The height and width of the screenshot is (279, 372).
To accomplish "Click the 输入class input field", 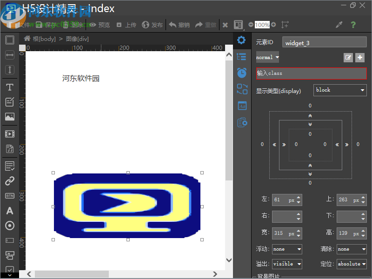I will pos(311,73).
